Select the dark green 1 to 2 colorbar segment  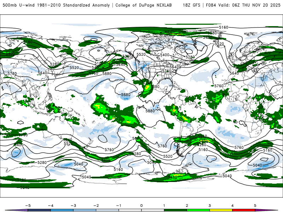click(175, 210)
